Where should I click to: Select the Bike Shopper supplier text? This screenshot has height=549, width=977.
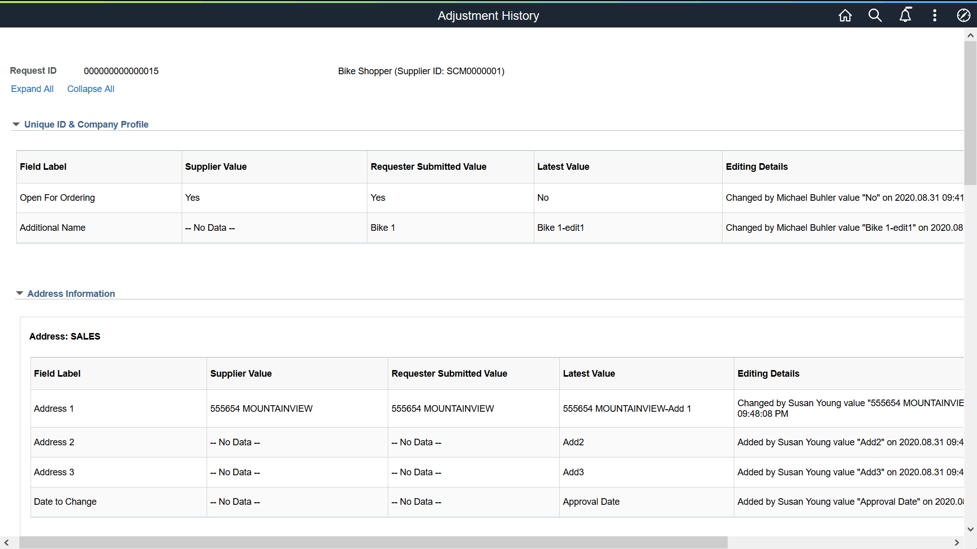421,71
